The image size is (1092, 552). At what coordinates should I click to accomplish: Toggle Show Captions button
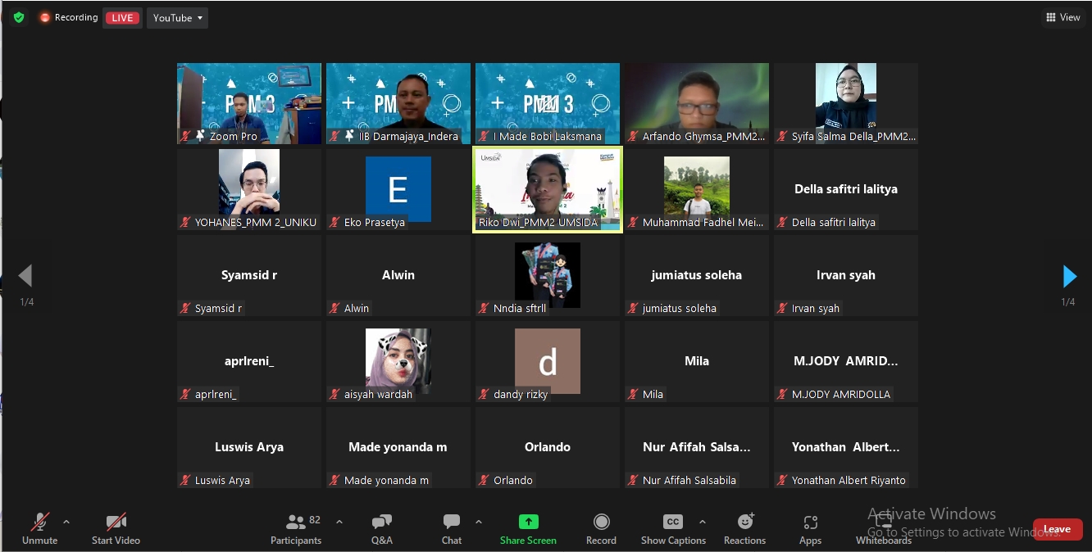[x=672, y=529]
